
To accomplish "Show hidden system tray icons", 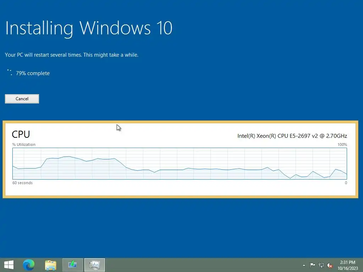I will [304, 265].
